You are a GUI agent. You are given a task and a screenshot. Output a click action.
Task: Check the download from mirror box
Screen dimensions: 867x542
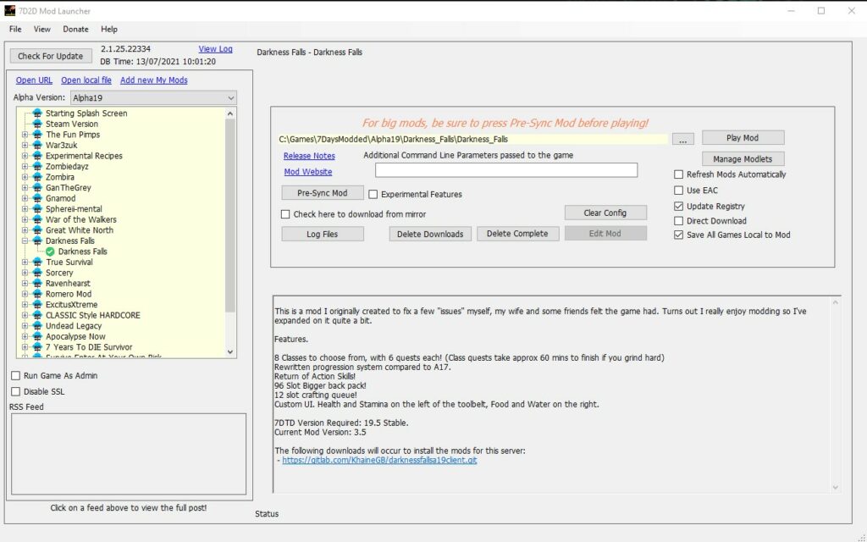tap(285, 214)
